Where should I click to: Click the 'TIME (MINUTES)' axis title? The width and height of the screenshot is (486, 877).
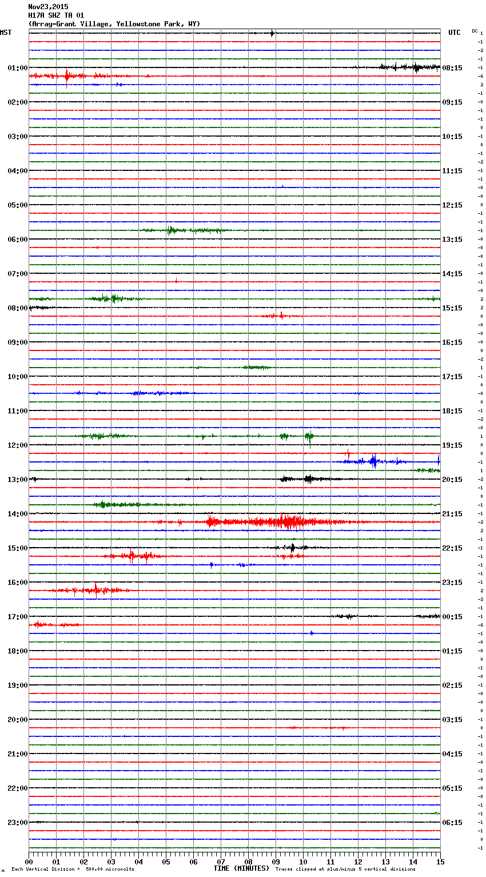(241, 868)
